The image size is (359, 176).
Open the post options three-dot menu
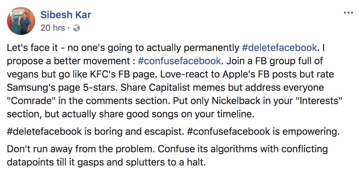(348, 13)
